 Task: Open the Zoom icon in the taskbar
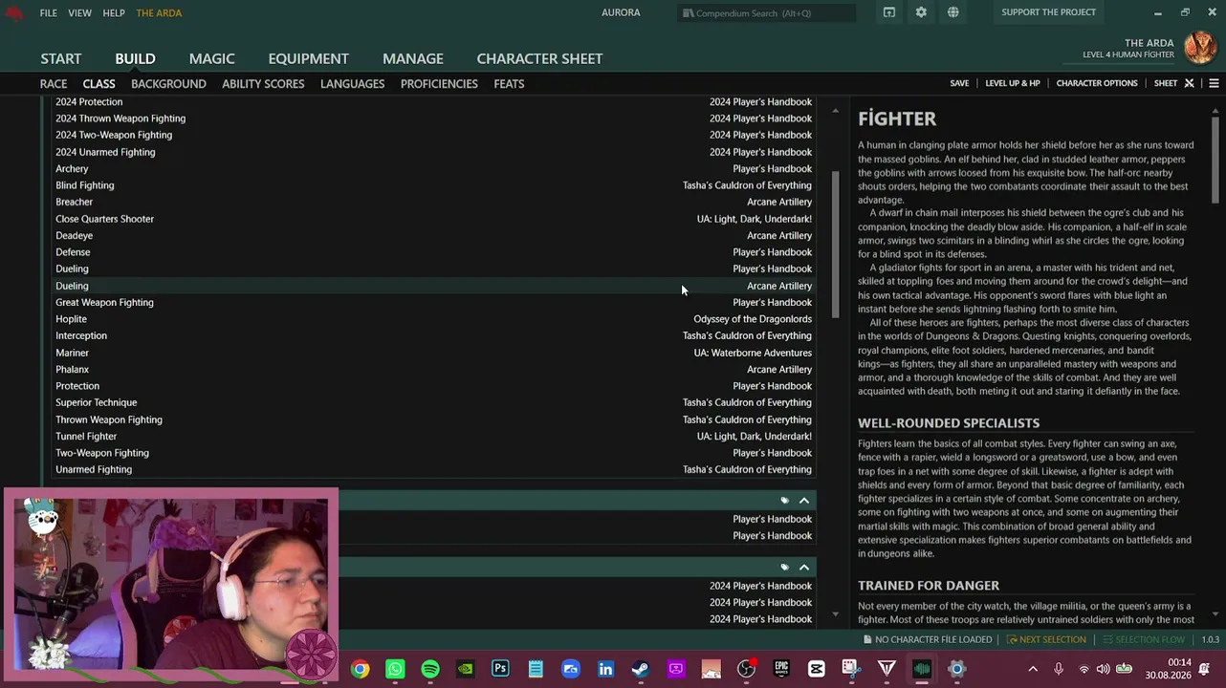coord(571,669)
